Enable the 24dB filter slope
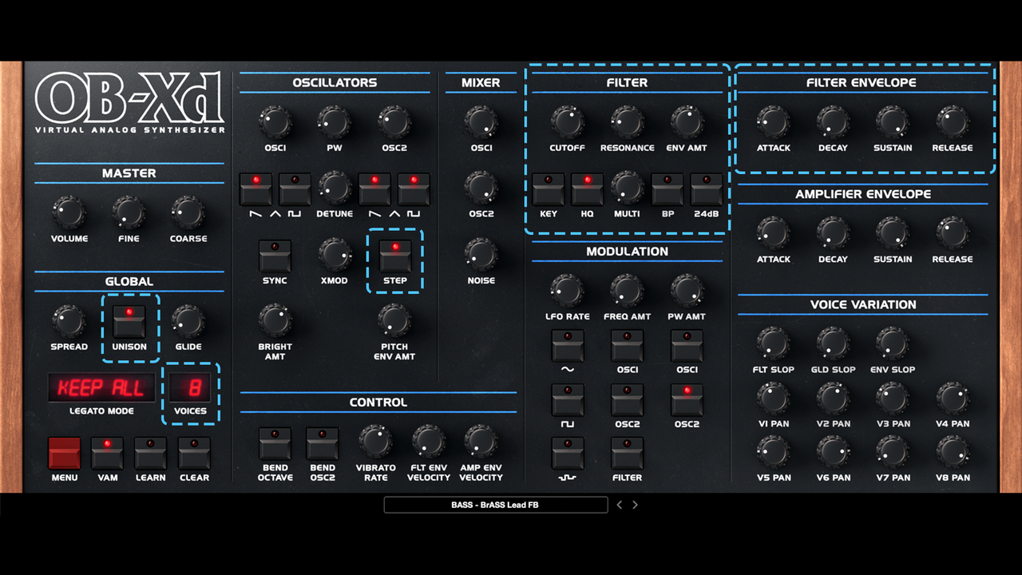This screenshot has width=1022, height=575. (706, 188)
